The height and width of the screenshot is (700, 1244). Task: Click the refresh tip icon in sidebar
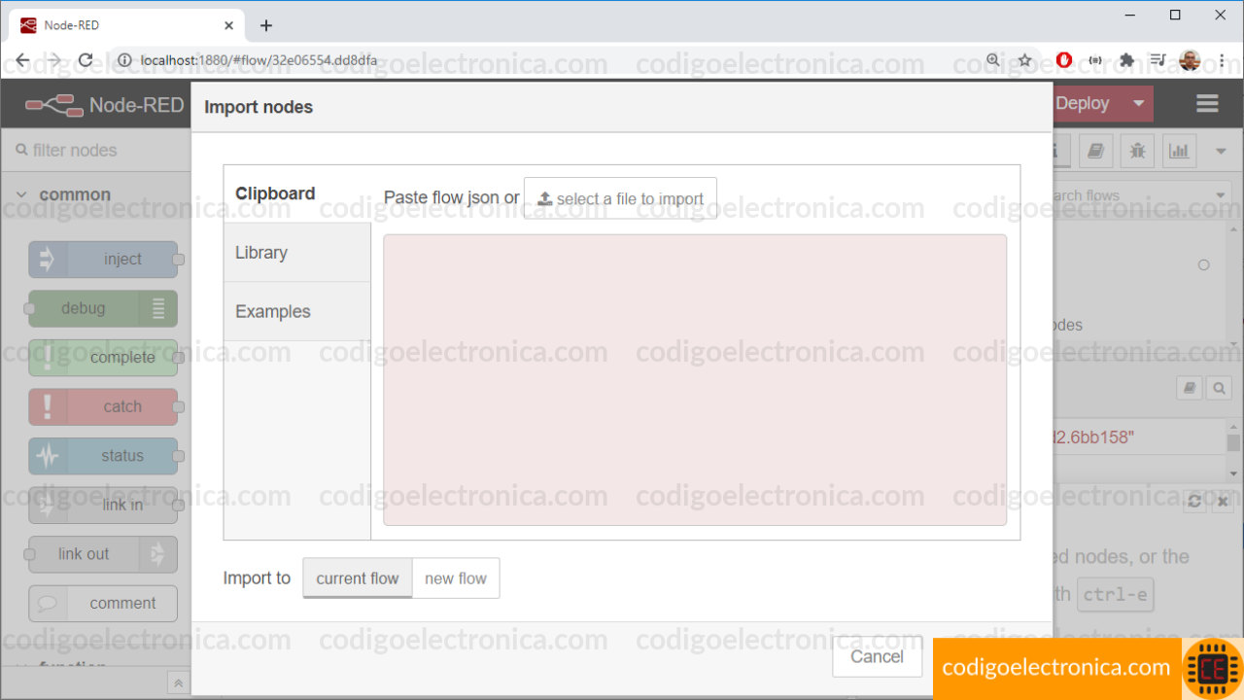point(1194,502)
